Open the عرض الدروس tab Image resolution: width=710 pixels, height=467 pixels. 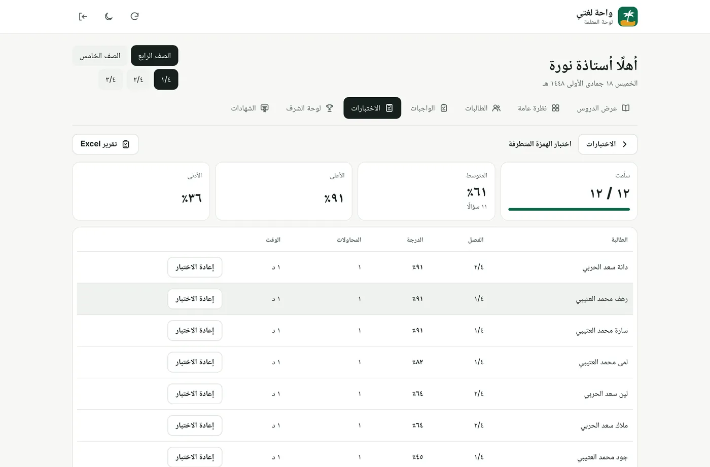(603, 108)
